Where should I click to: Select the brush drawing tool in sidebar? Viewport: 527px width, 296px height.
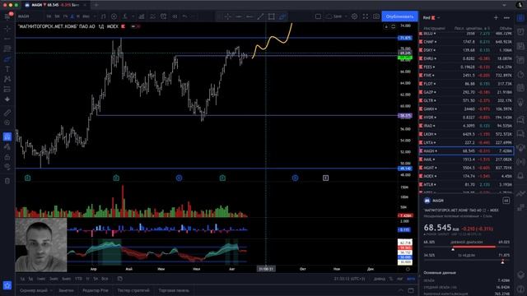pyautogui.click(x=7, y=59)
